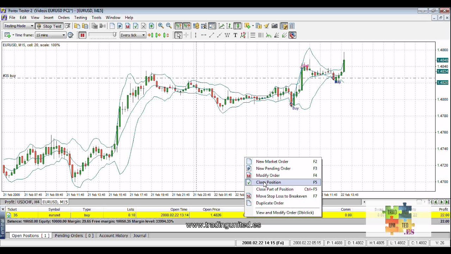This screenshot has width=451, height=254.
Task: Zoom in the chart with magnifier plus
Action: [161, 26]
